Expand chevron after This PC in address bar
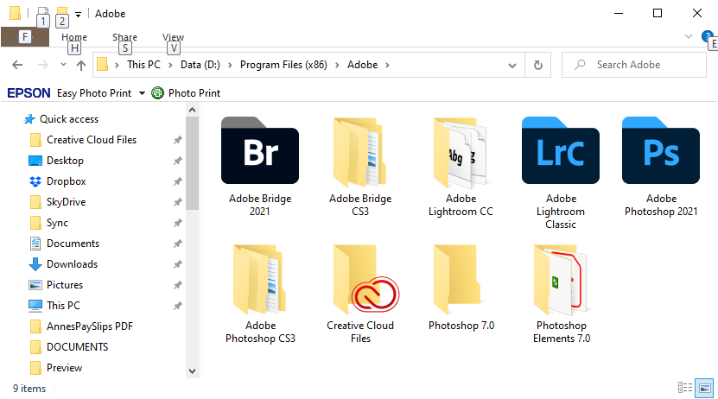718x399 pixels. 170,65
